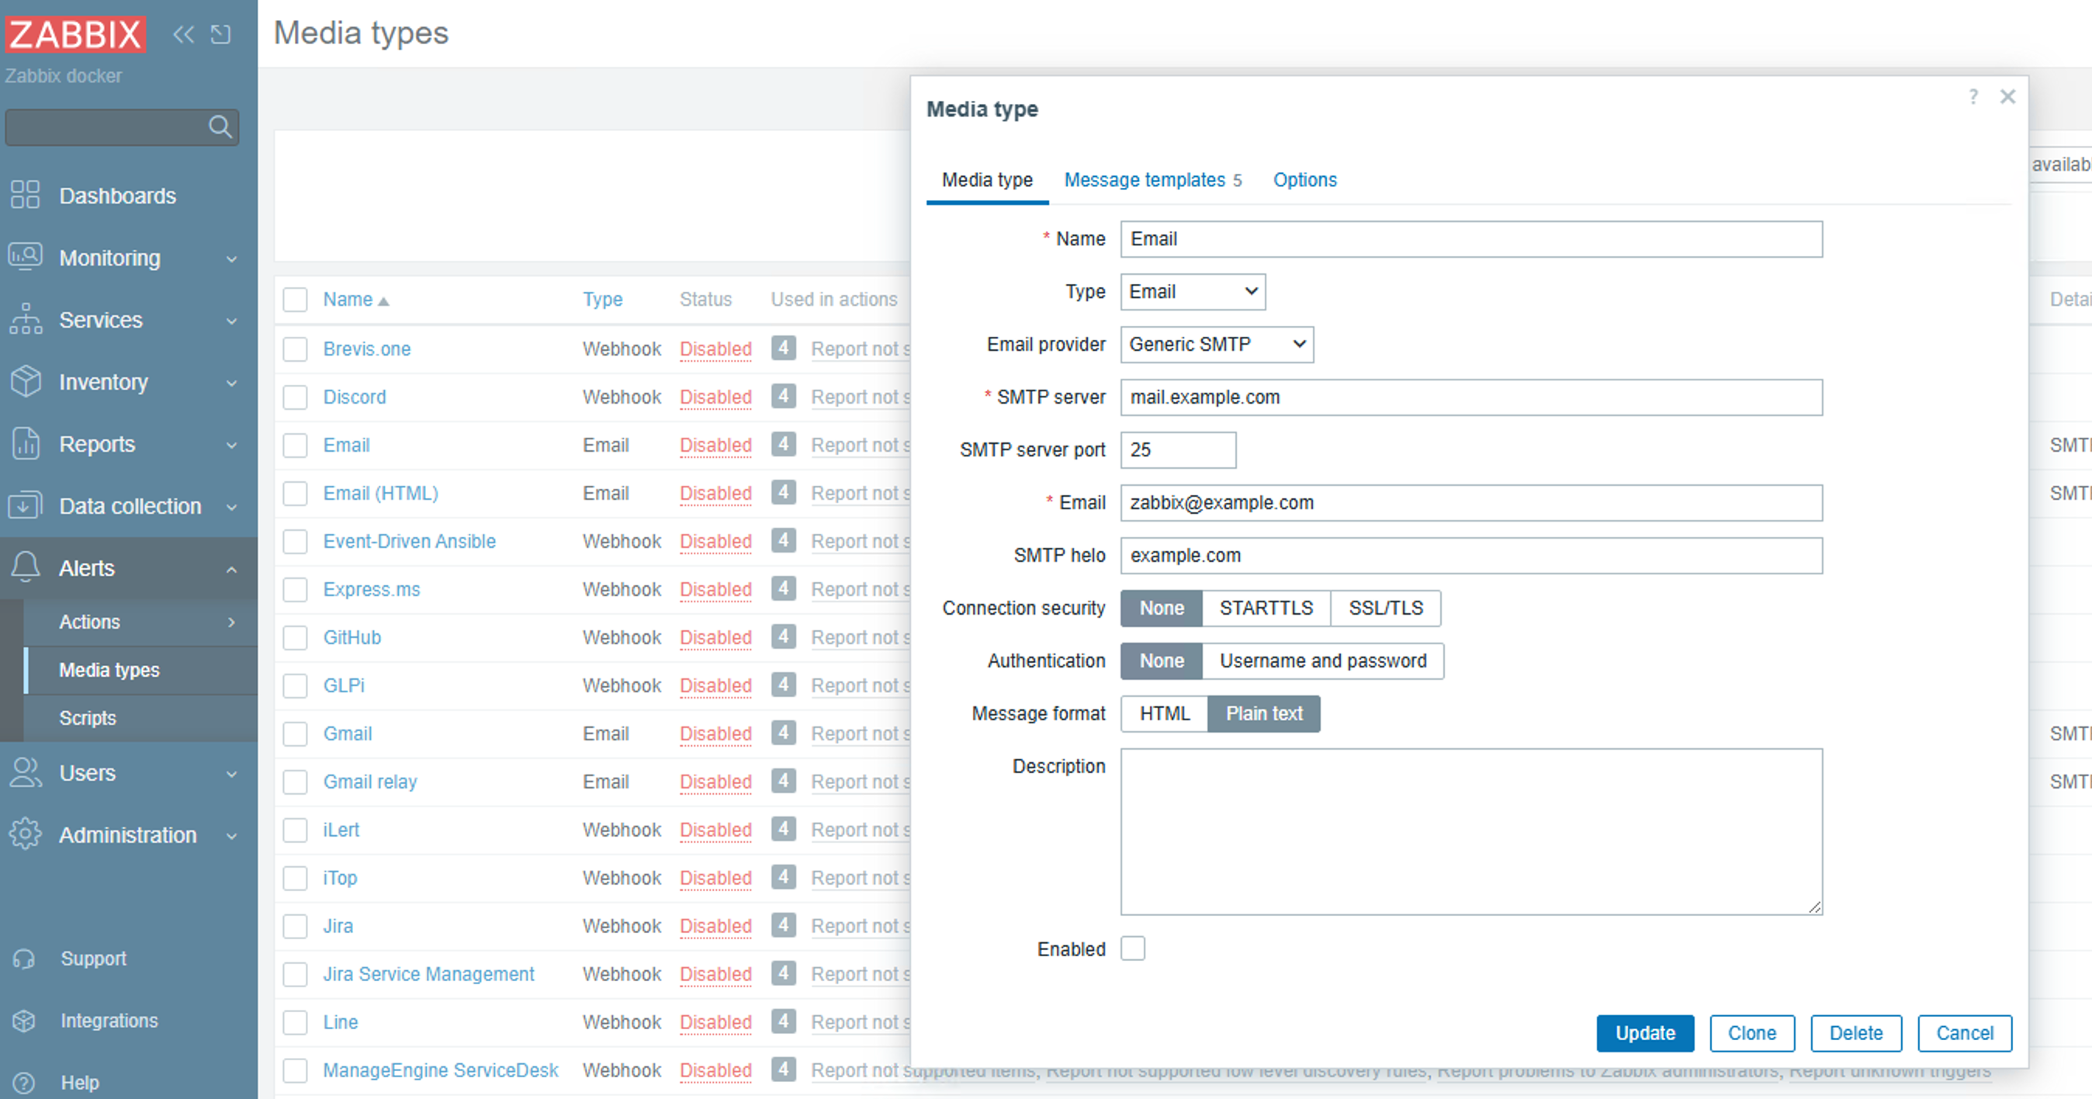Choose STARTTLS connection security

1266,608
